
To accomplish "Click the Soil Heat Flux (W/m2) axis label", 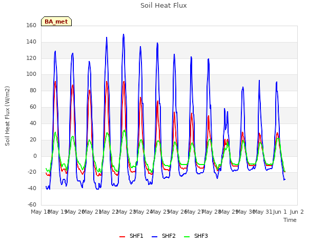I will [7, 116].
